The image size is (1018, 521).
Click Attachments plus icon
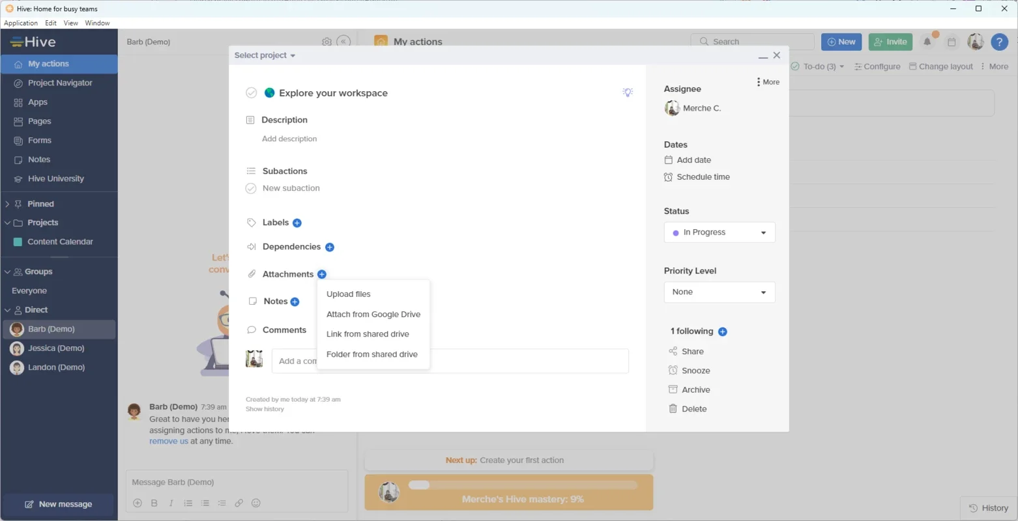click(322, 274)
